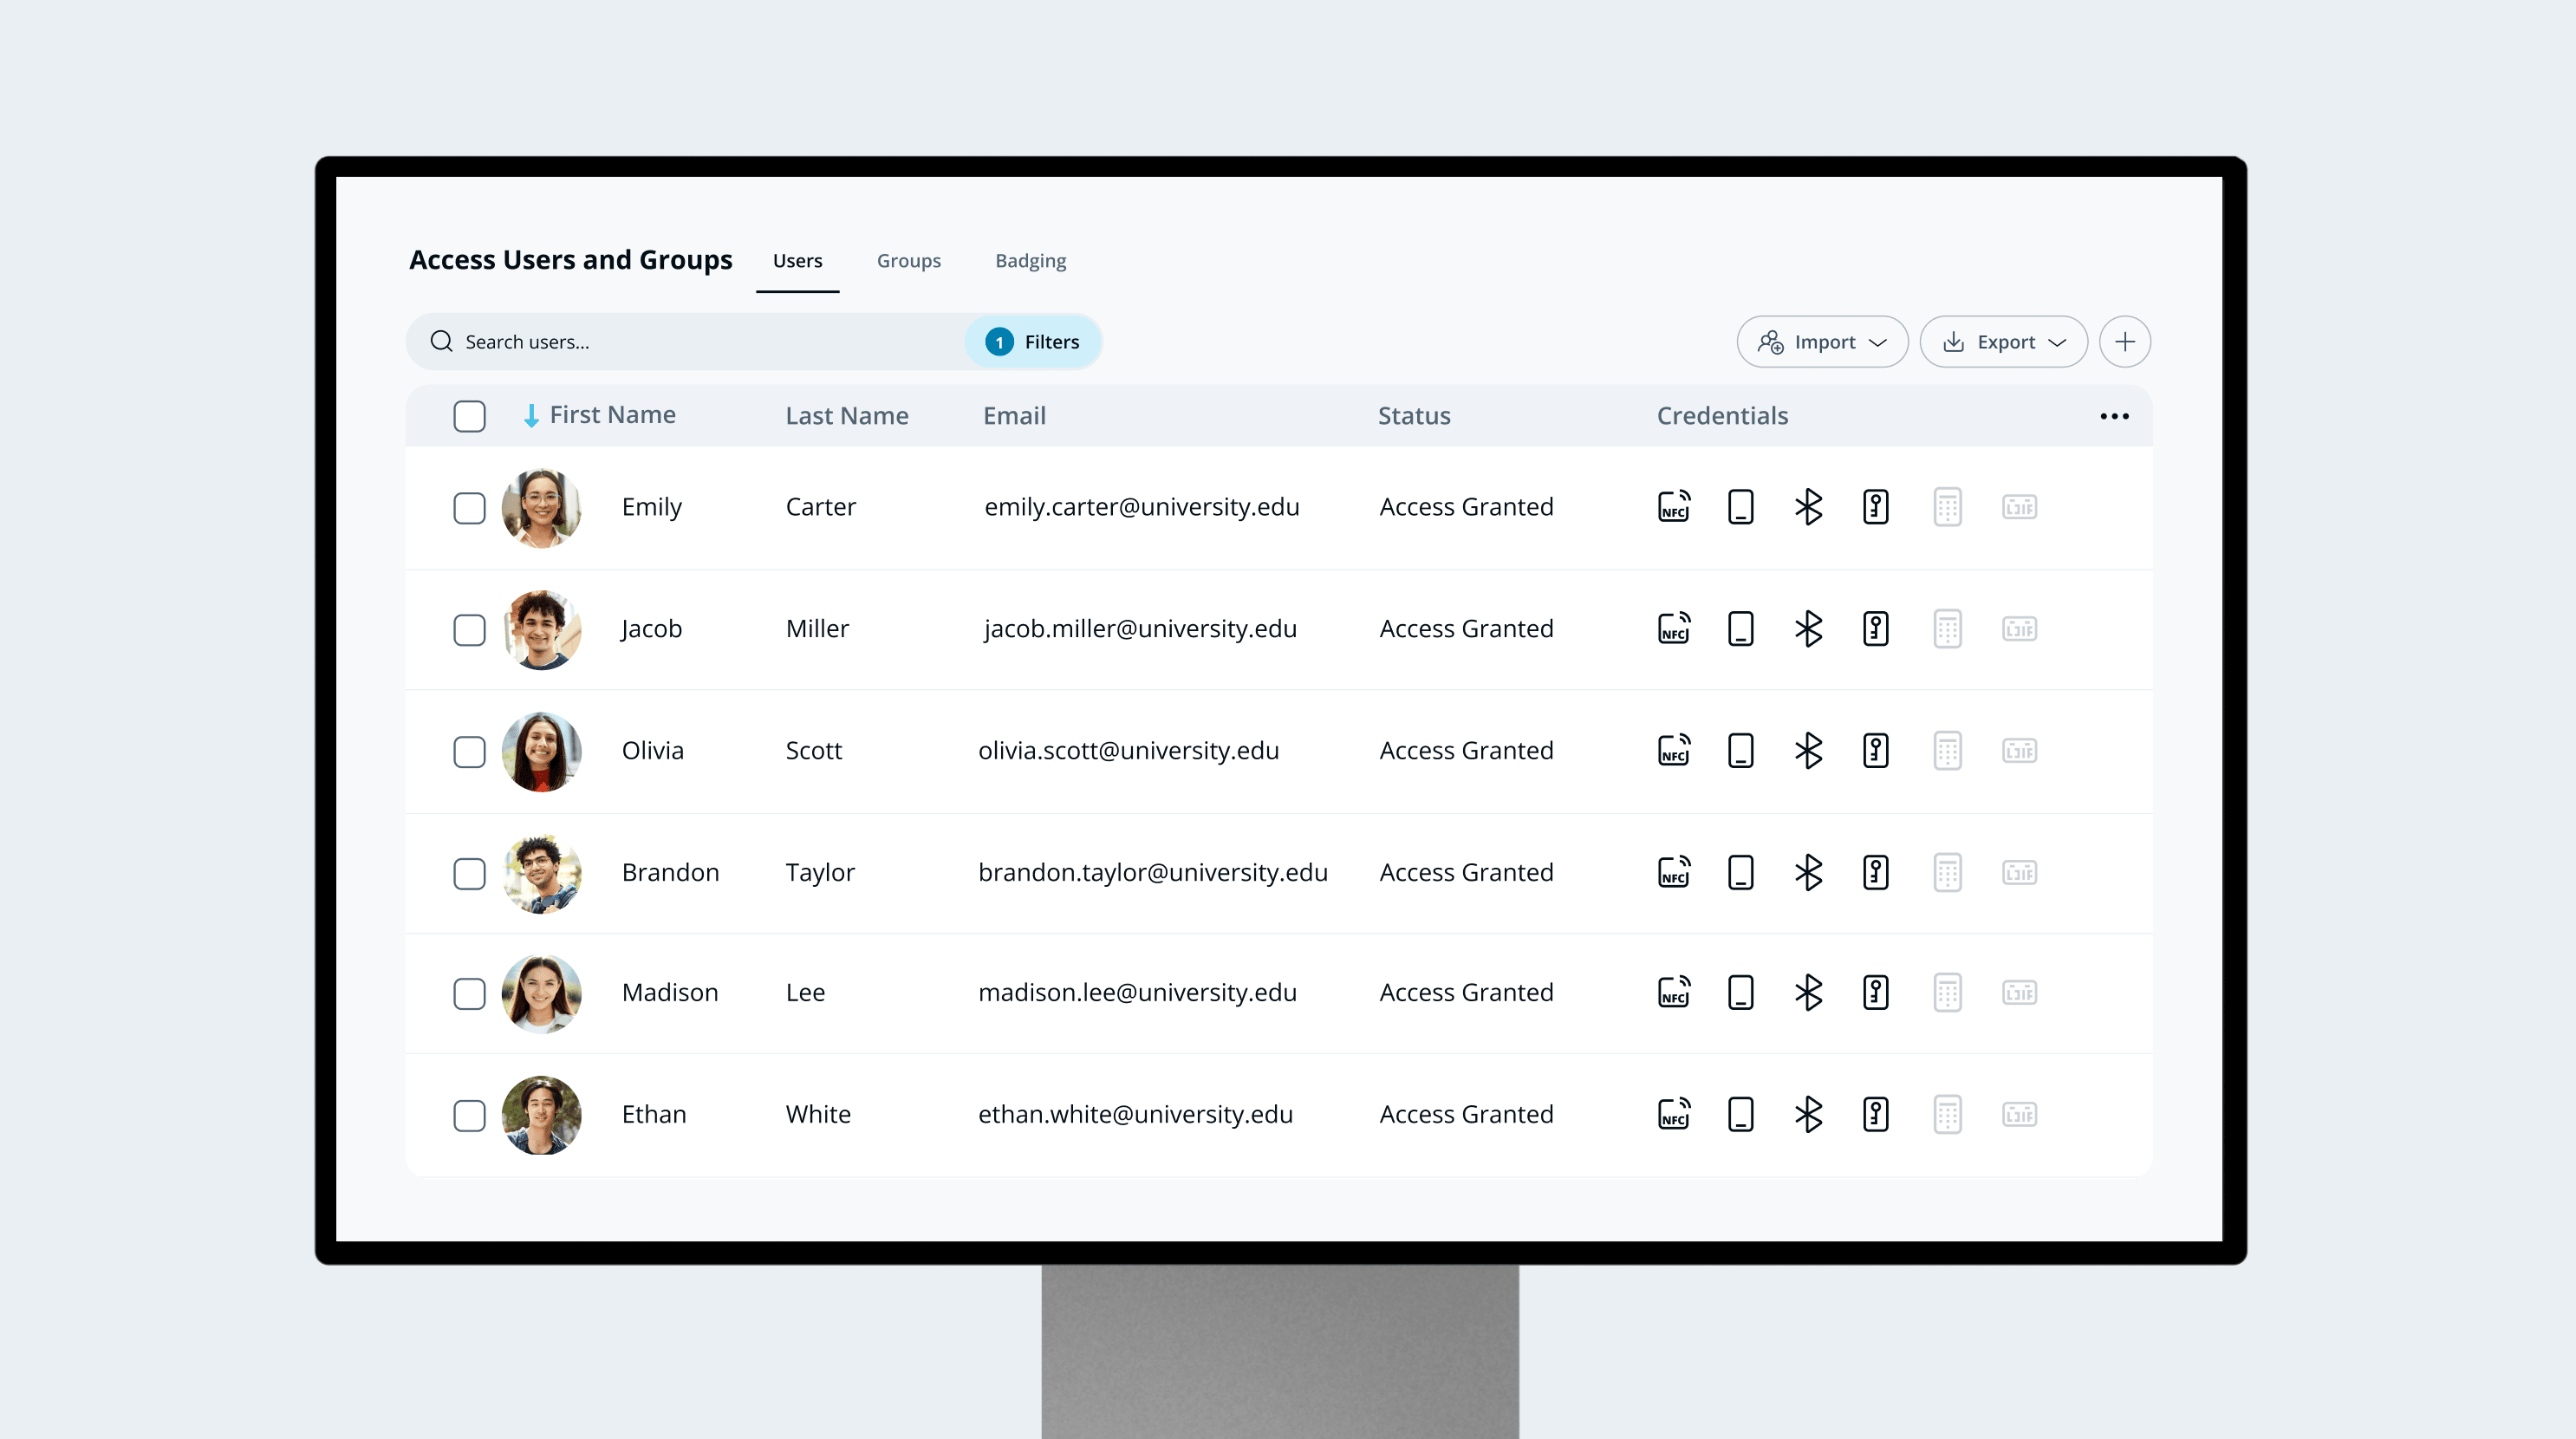This screenshot has width=2576, height=1439.
Task: Open the Filters button
Action: 1033,342
